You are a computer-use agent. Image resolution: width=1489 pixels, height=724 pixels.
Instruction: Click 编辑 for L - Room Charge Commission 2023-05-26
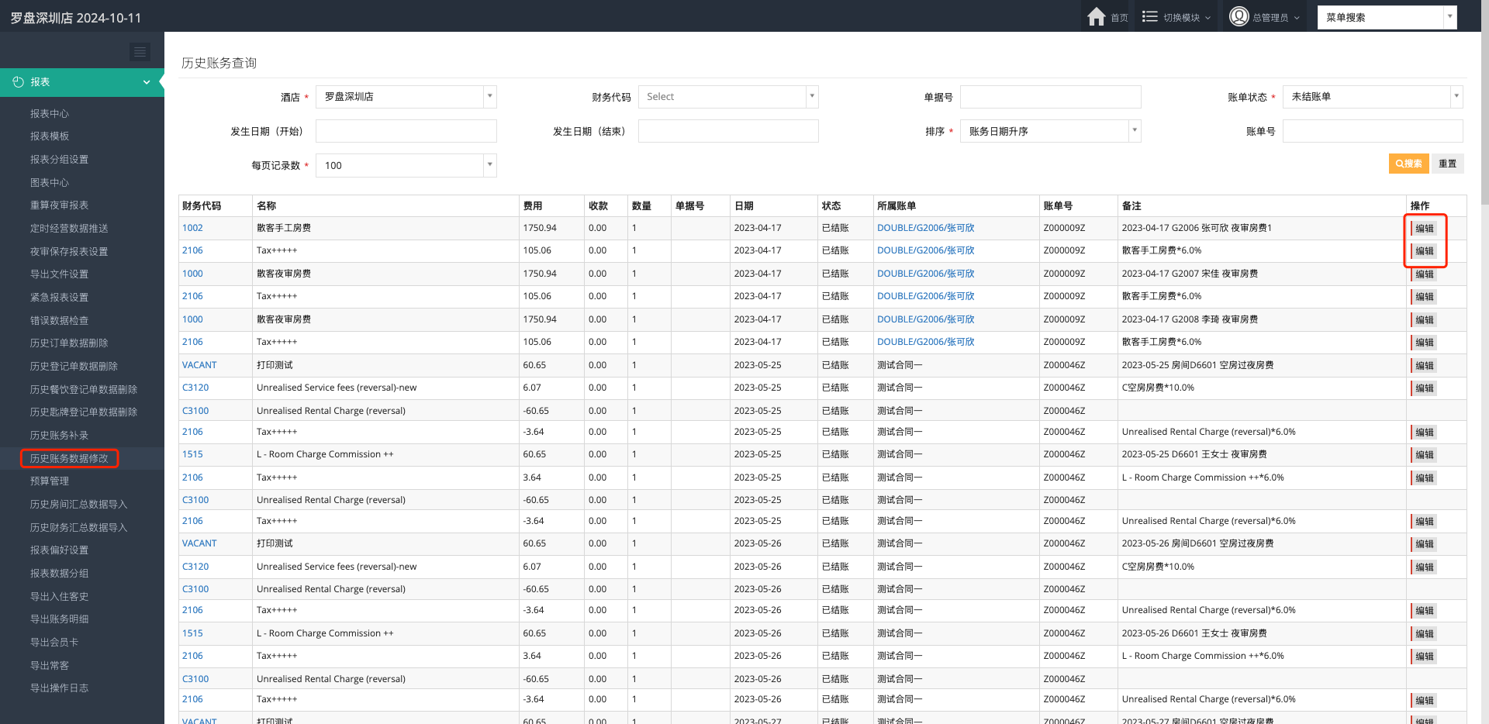1424,634
